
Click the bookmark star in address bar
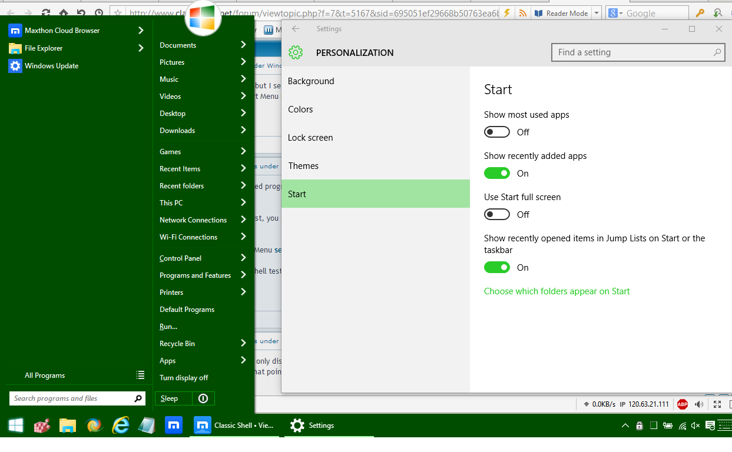click(118, 13)
